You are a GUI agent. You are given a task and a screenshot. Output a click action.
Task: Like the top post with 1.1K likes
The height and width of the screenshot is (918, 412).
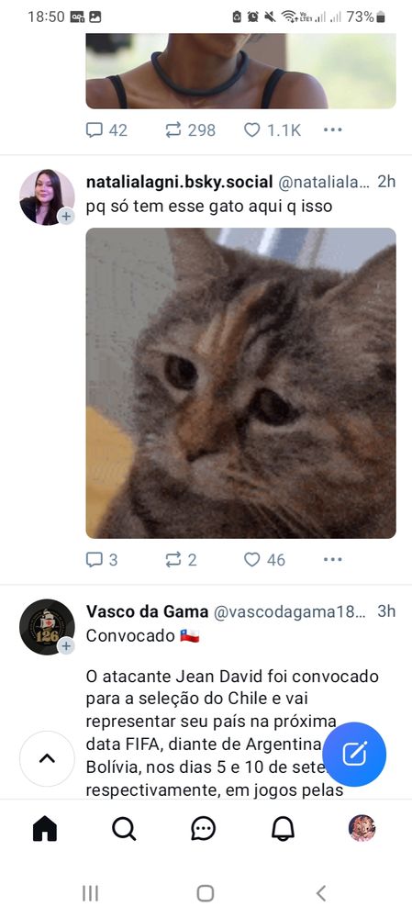273,130
